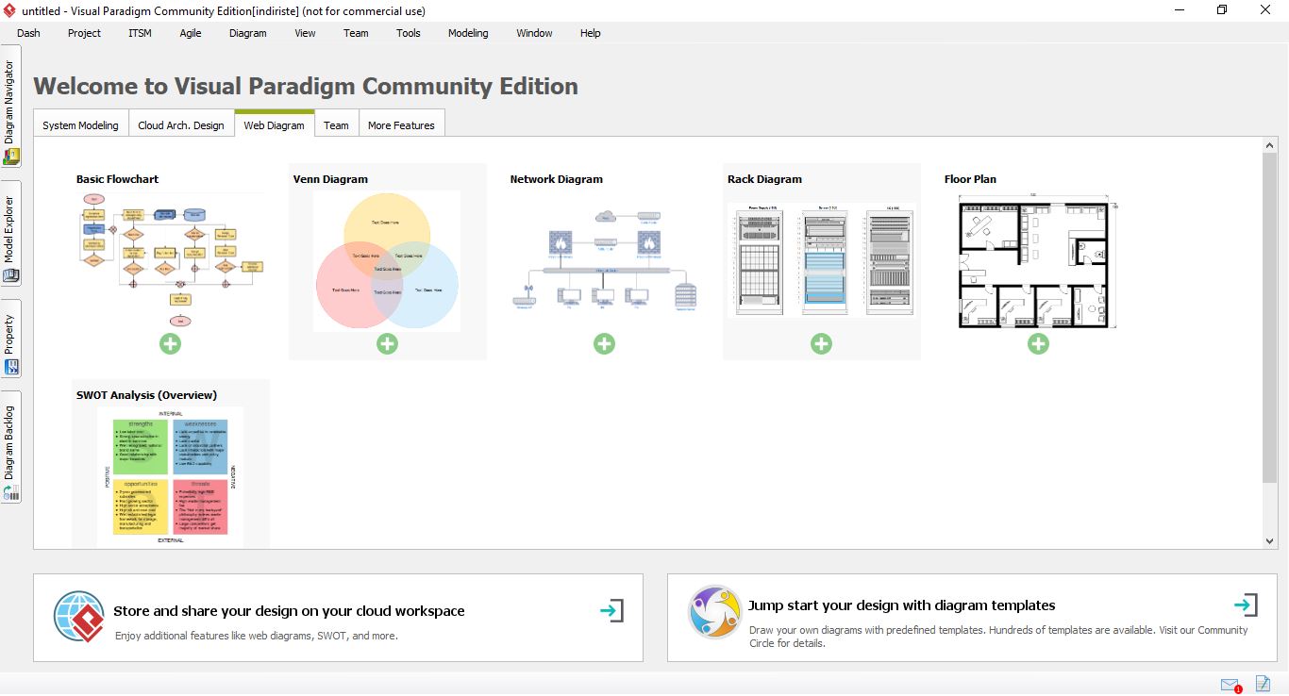Select the Web Diagram tab

275,124
